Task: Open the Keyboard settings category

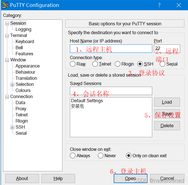Action: tap(25, 42)
